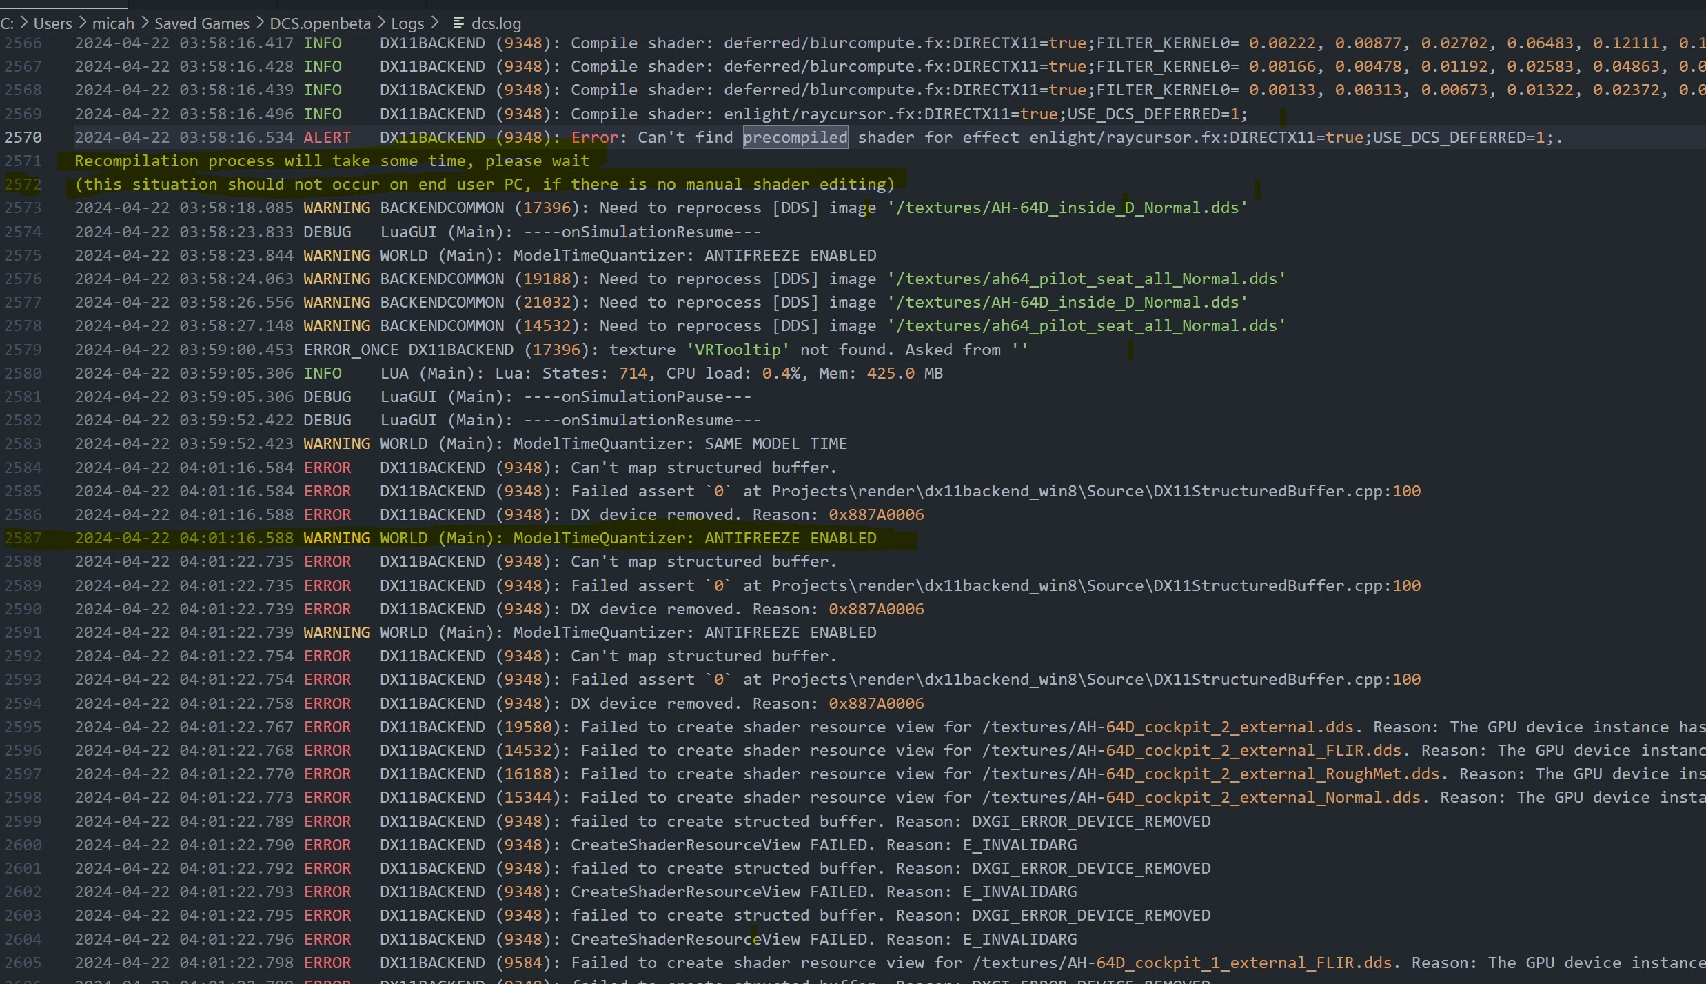This screenshot has height=984, width=1706.
Task: Click the chevron between Users and micah
Action: point(82,23)
